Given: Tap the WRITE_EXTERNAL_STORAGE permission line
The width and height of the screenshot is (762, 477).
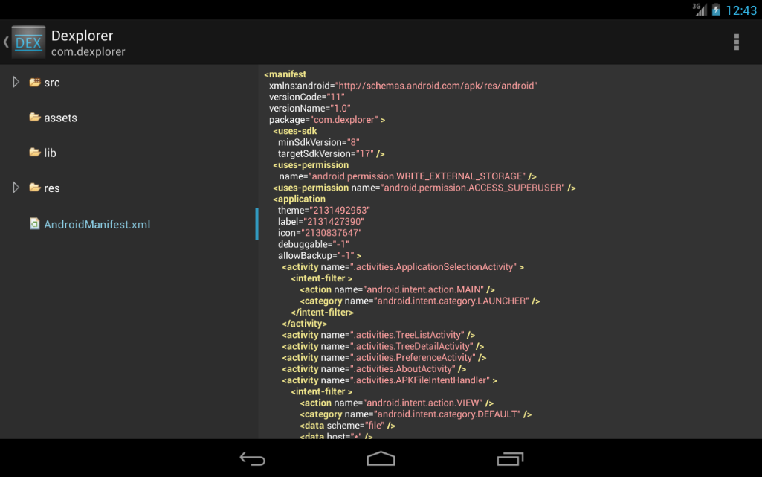Looking at the screenshot, I should click(407, 176).
